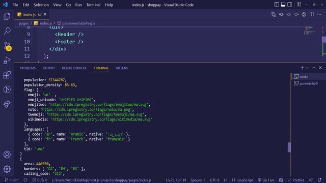
Task: Open the Explorer view in the activity bar
Action: [7, 16]
